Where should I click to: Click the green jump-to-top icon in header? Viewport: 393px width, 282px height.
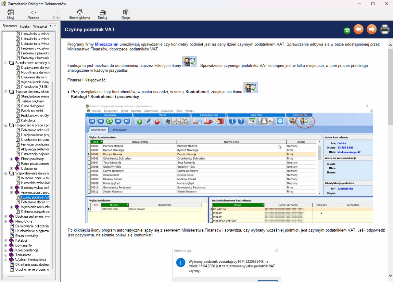point(347,30)
